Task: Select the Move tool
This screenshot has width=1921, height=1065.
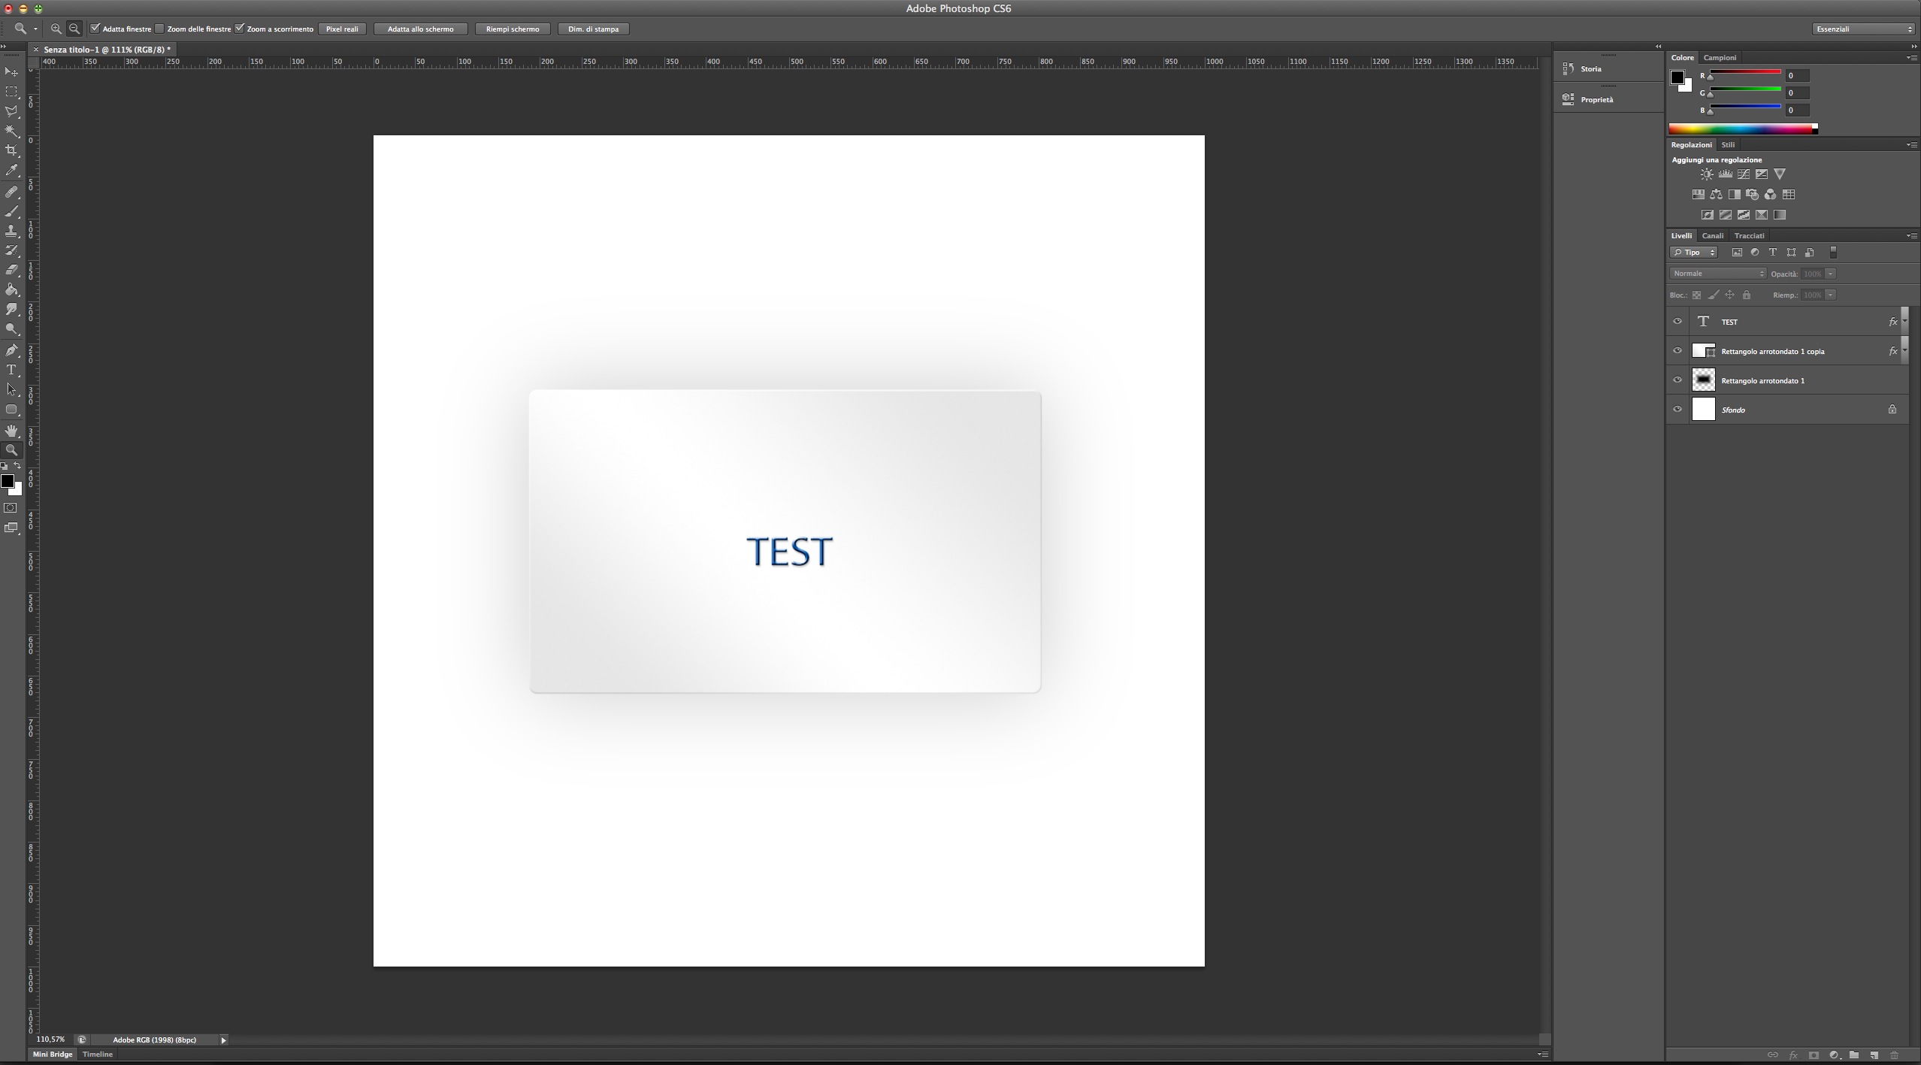Action: [11, 72]
